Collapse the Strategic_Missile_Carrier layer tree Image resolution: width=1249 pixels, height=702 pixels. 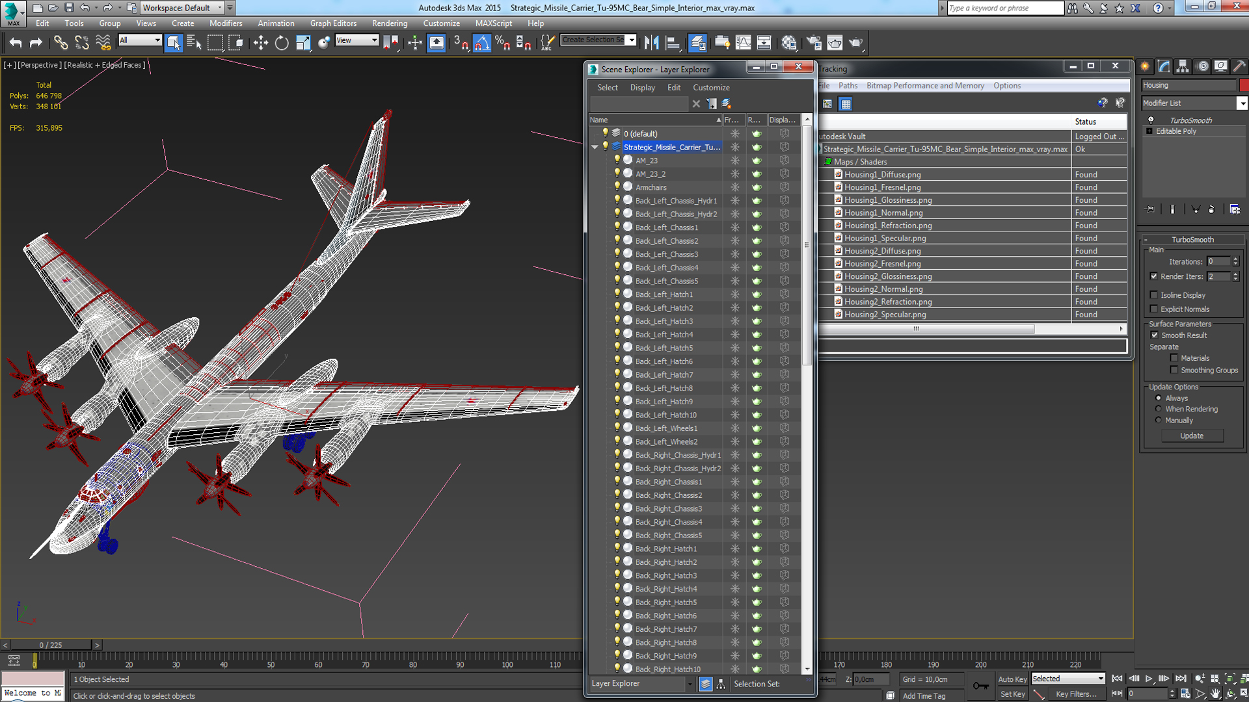(x=595, y=148)
